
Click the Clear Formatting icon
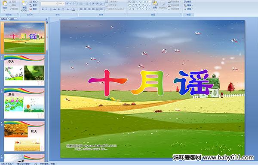(x=76, y=3)
